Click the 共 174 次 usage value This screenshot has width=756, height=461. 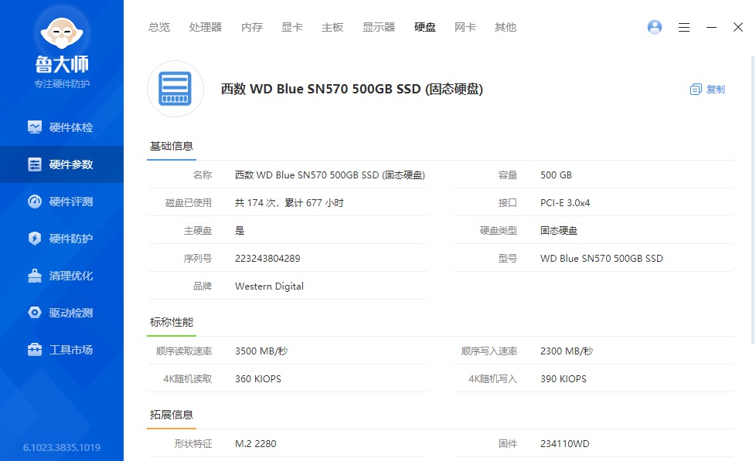pos(289,203)
